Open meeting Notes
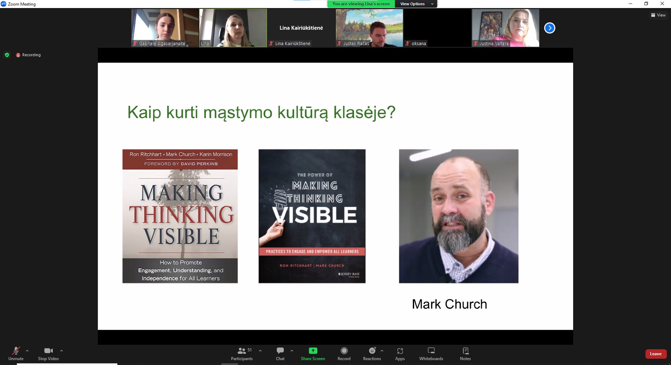 coord(465,353)
